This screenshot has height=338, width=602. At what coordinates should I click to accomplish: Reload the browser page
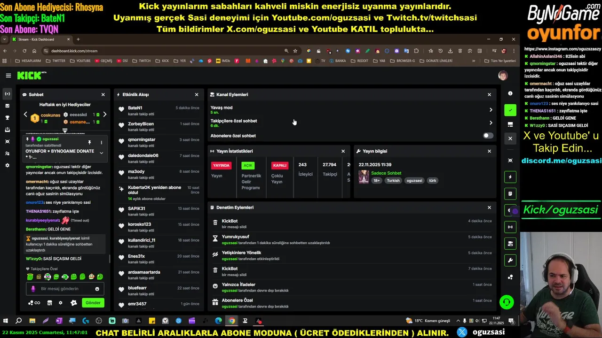(24, 51)
